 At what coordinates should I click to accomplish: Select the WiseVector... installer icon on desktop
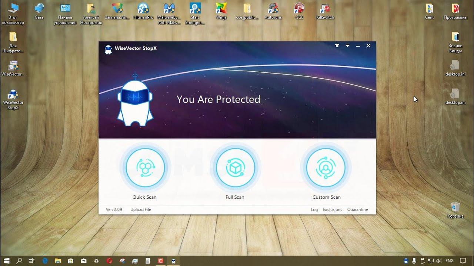pyautogui.click(x=13, y=68)
